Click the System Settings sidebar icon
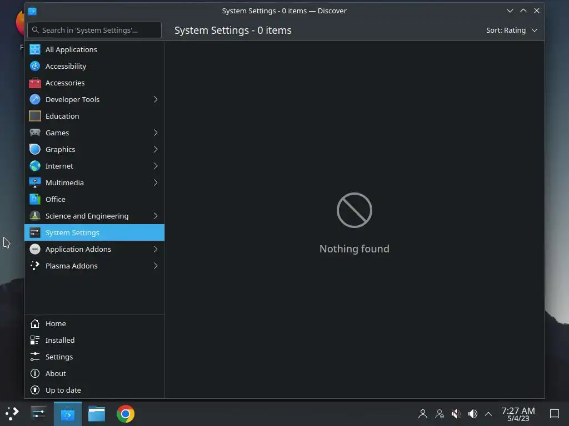 pos(35,232)
